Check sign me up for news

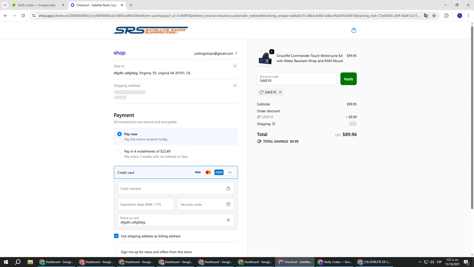[x=116, y=252]
